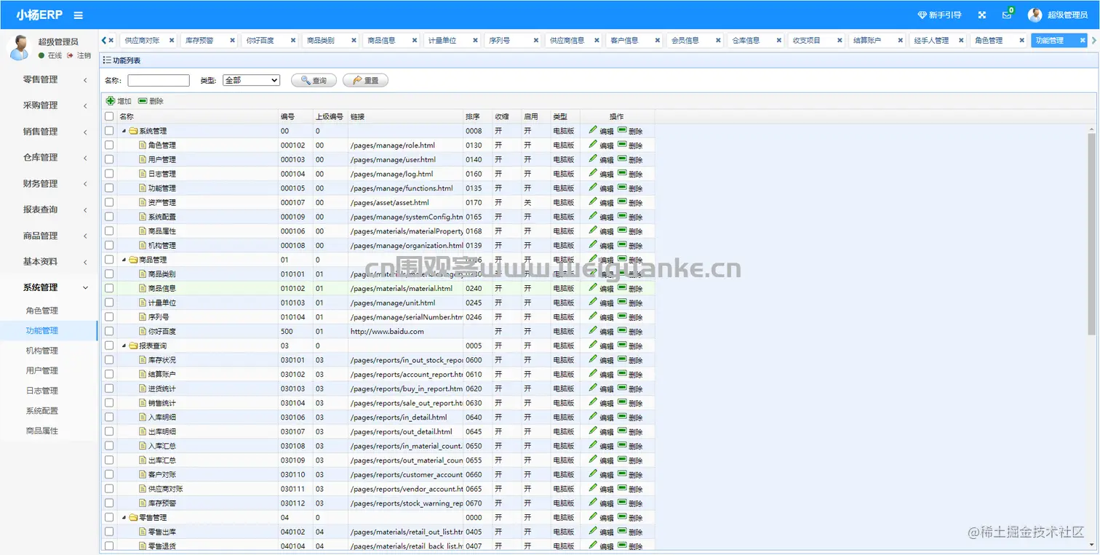
Task: Delete the 客户对账 row
Action: coord(630,474)
